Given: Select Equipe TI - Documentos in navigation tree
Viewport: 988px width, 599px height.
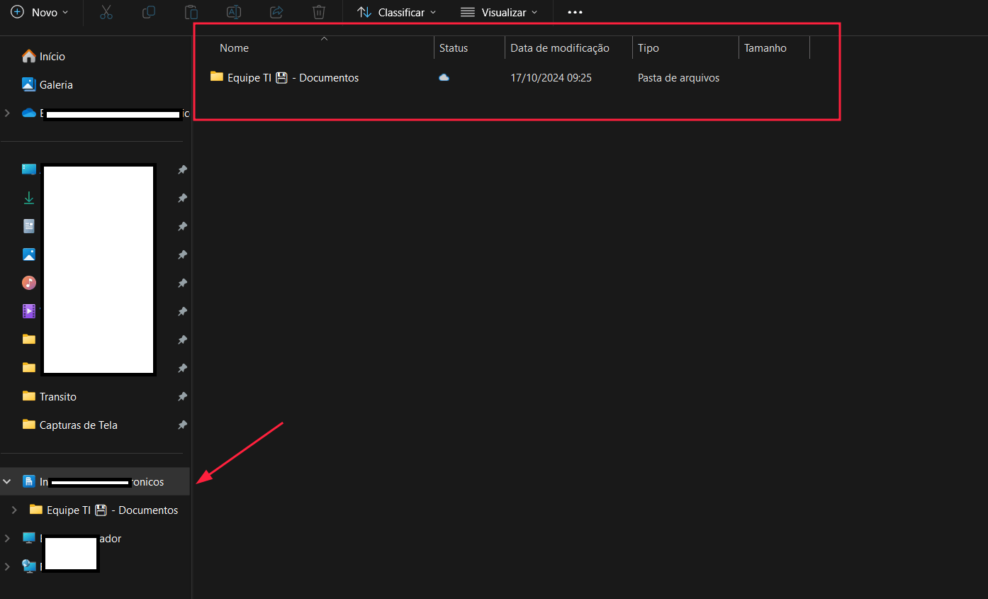Looking at the screenshot, I should 104,510.
